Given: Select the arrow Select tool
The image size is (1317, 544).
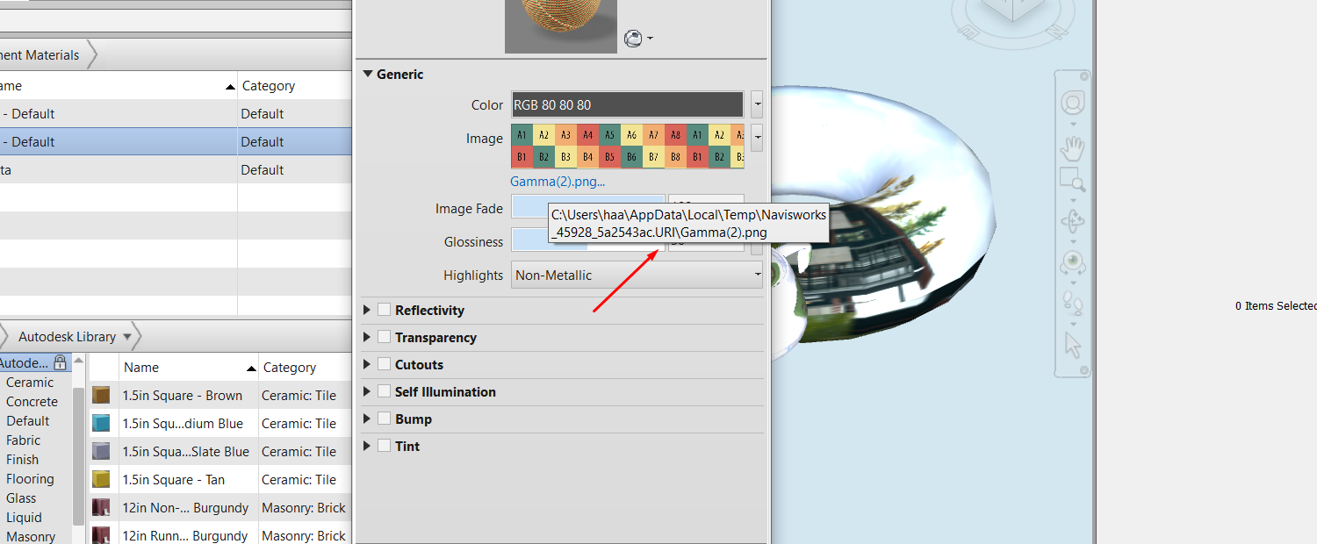Looking at the screenshot, I should 1073,344.
